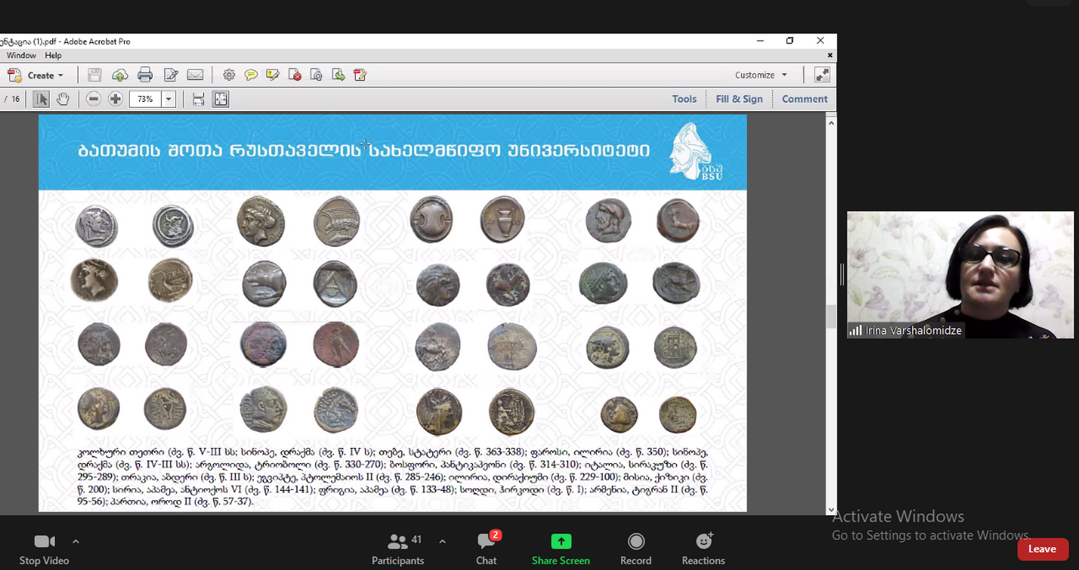Image resolution: width=1079 pixels, height=570 pixels.
Task: Click the zoom out minus button
Action: pyautogui.click(x=93, y=99)
